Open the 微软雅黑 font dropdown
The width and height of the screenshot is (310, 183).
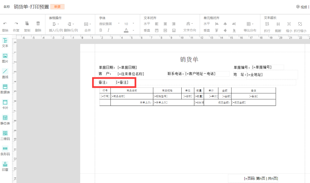pyautogui.click(x=109, y=24)
